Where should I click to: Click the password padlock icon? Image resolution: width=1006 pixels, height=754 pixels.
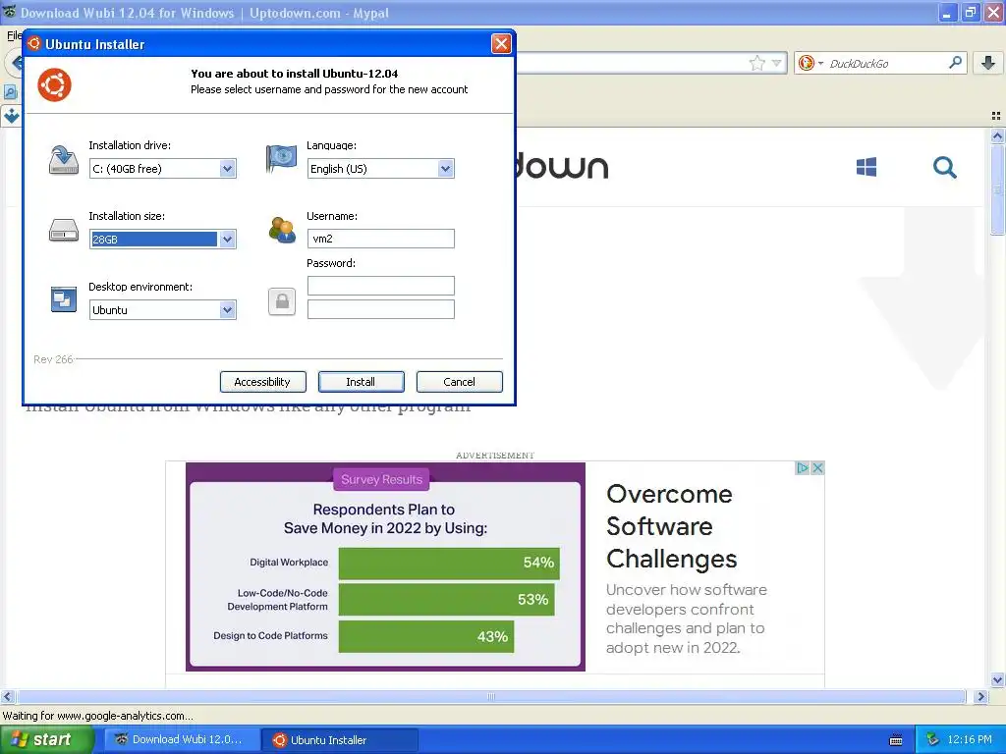tap(282, 301)
